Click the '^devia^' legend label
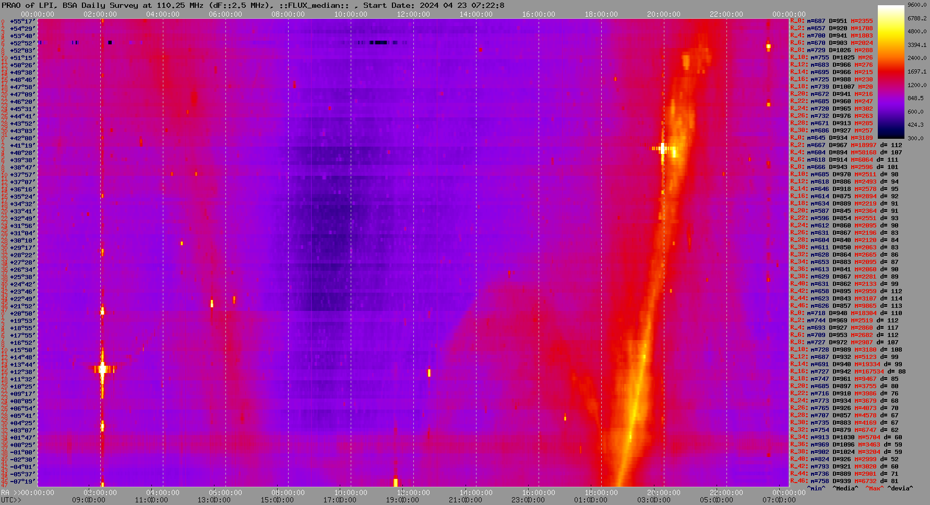 click(900, 489)
